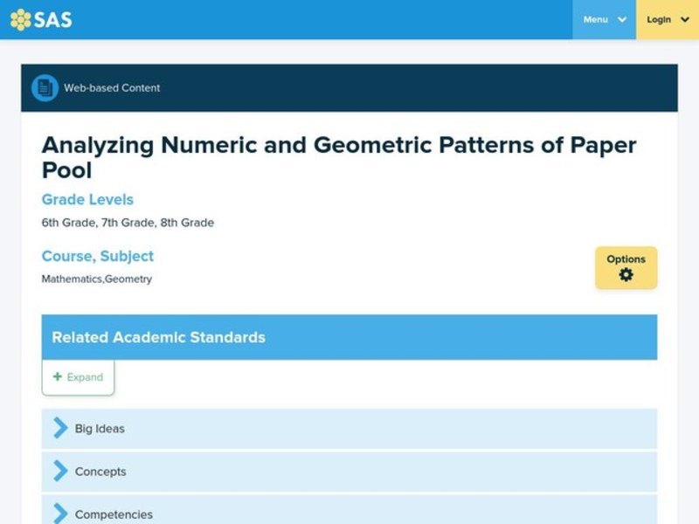This screenshot has height=524, width=699.
Task: Open the Course, Subject link
Action: (97, 256)
